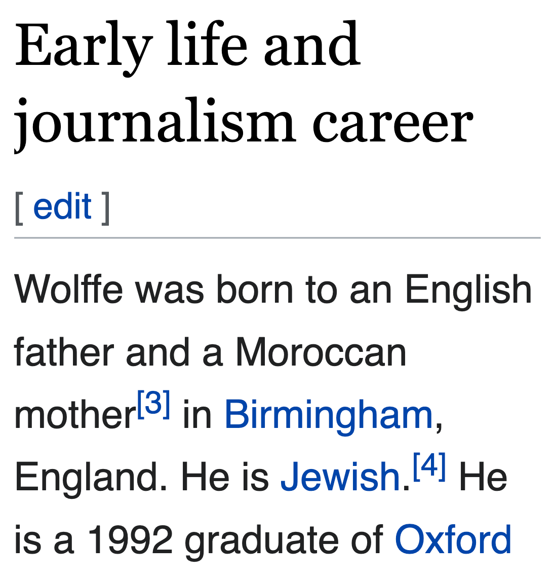Open footnote reference [4]
This screenshot has height=577, width=554.
pos(429,466)
